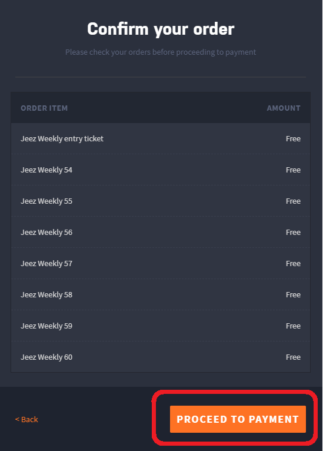This screenshot has height=451, width=323.
Task: Select the Jeez Weekly 56 order item
Action: point(161,232)
